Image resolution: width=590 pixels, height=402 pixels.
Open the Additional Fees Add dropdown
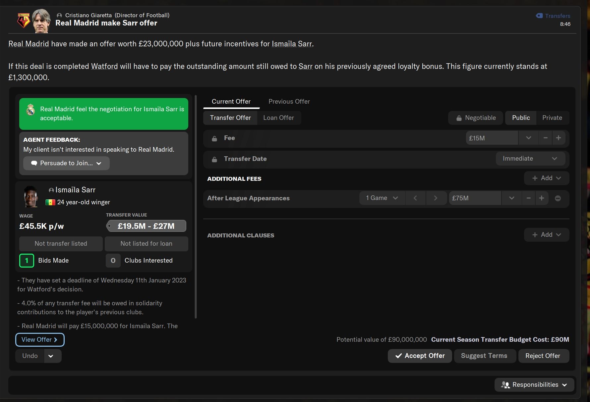[x=546, y=178]
